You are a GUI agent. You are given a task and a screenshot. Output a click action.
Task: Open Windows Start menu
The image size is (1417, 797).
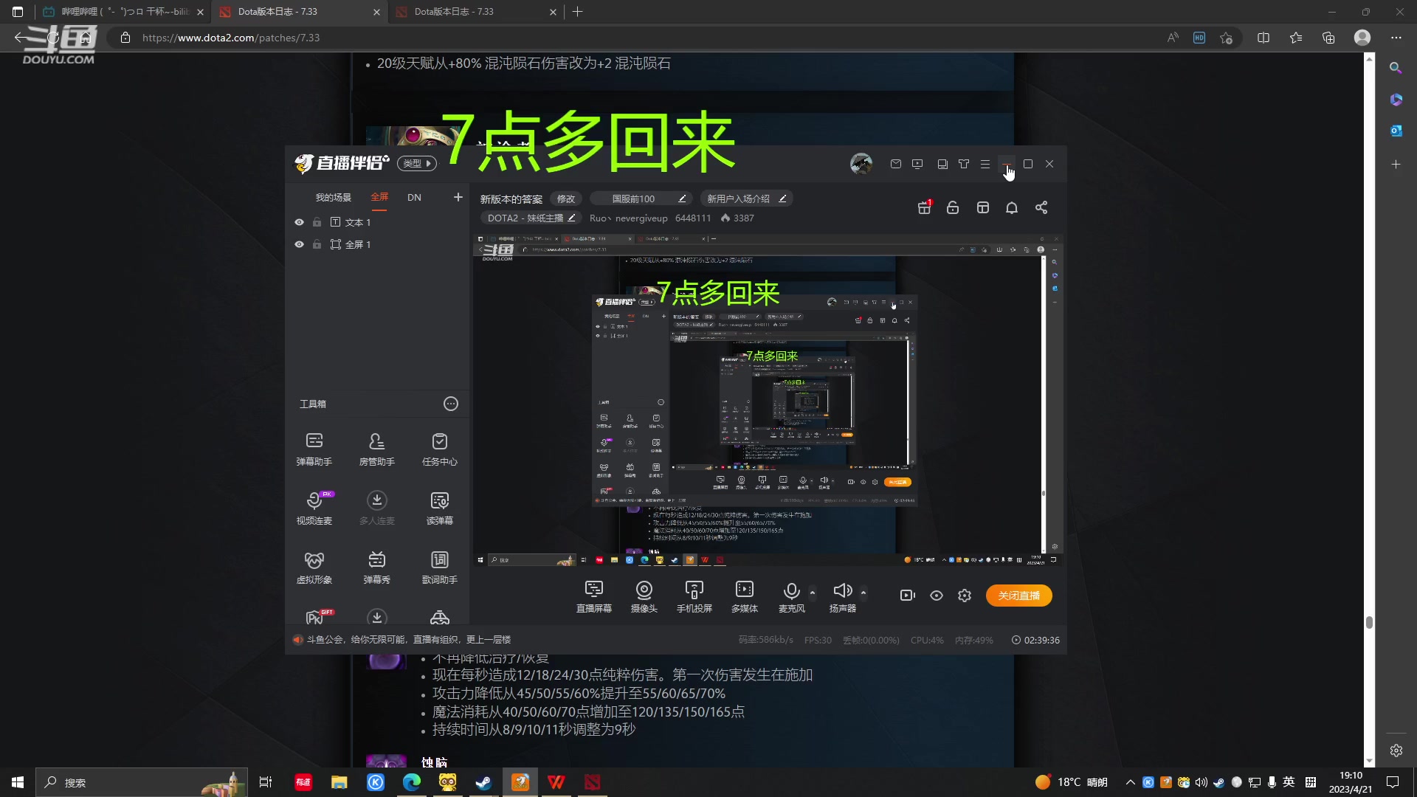(18, 782)
